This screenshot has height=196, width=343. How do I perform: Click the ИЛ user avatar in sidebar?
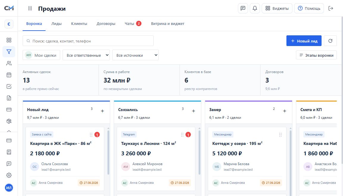coord(9,188)
